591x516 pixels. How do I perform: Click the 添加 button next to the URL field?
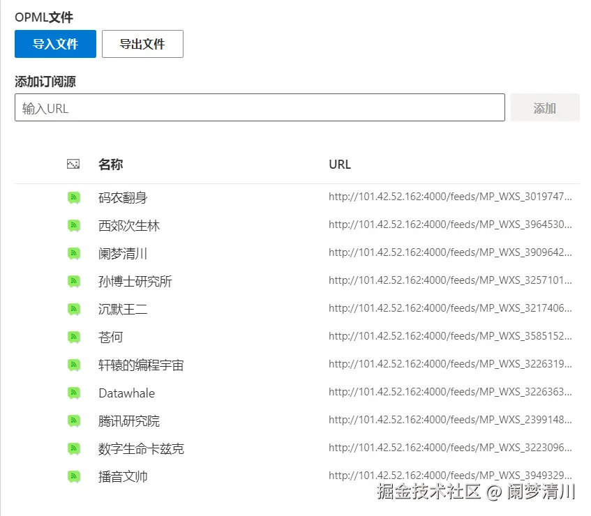point(545,107)
